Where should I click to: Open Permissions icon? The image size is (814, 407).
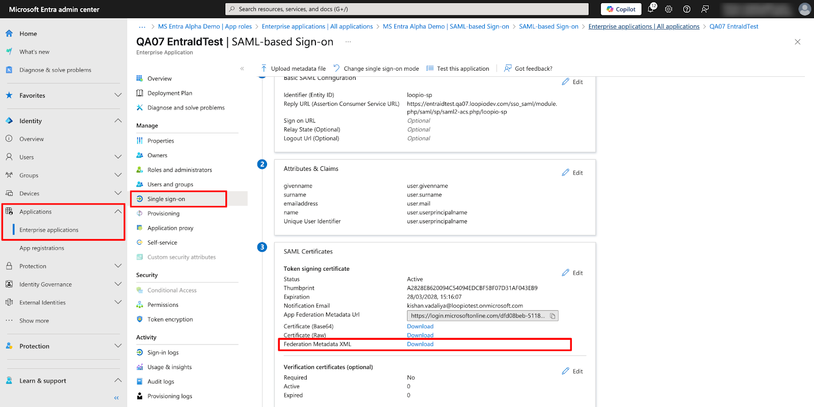(x=139, y=305)
